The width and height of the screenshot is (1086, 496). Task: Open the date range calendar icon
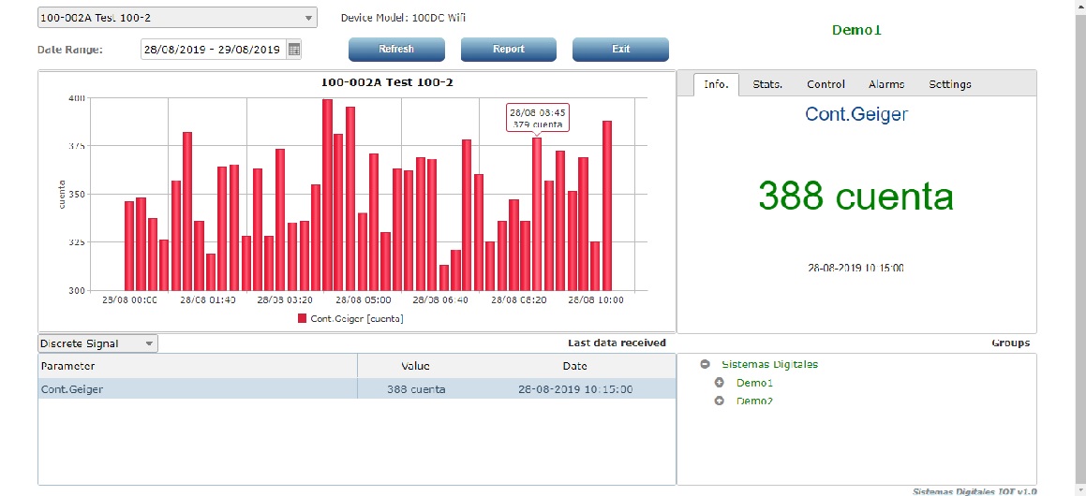click(294, 50)
